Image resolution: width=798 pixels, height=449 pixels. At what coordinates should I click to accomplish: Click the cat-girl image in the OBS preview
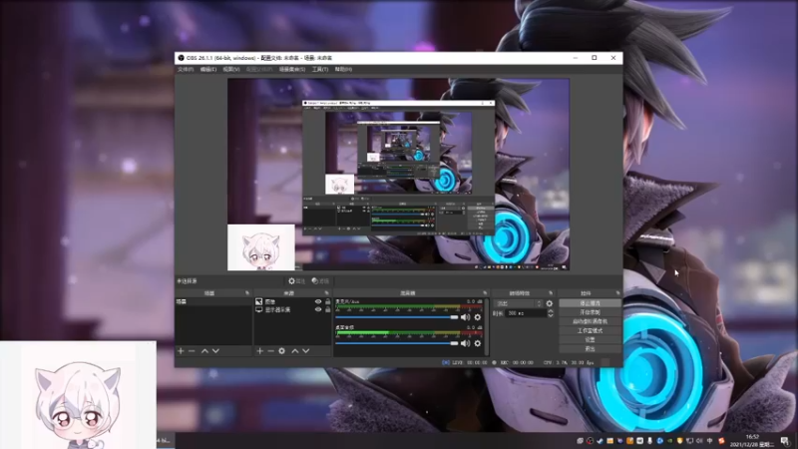[261, 247]
